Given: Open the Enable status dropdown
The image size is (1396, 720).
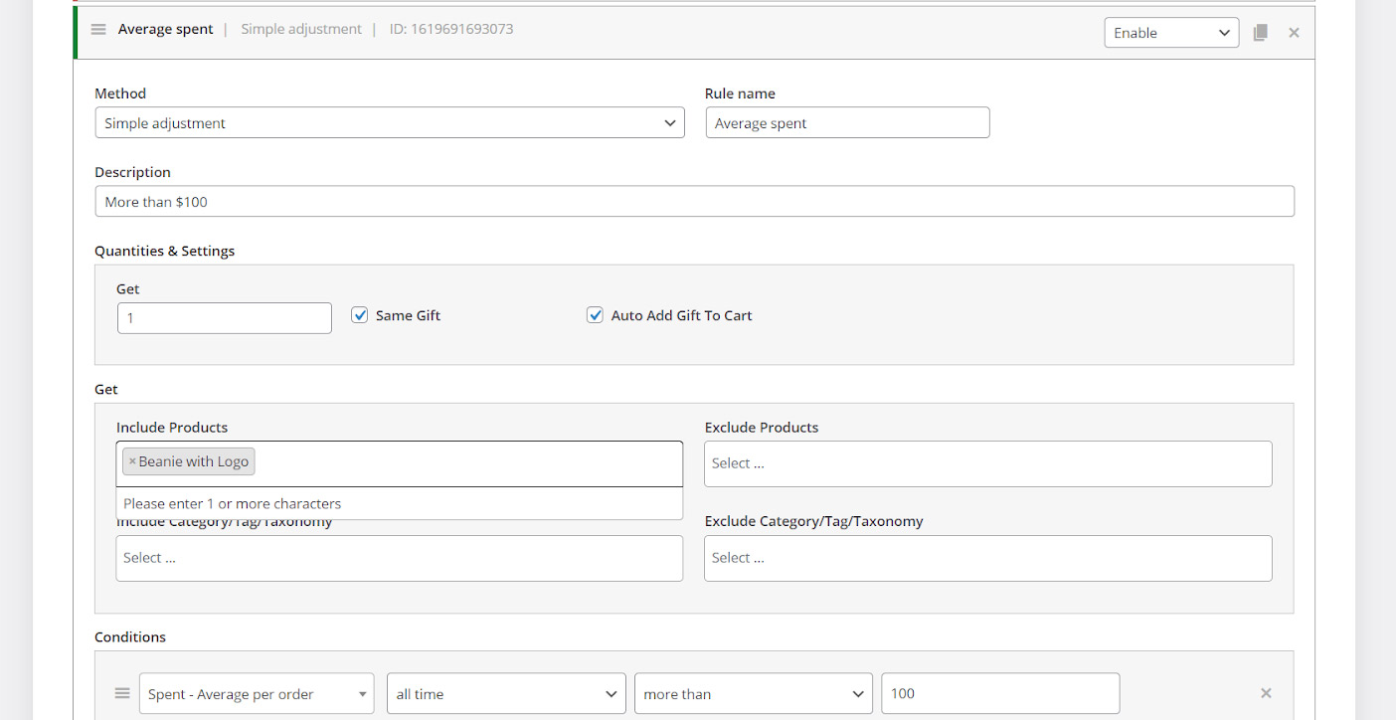Looking at the screenshot, I should point(1171,33).
